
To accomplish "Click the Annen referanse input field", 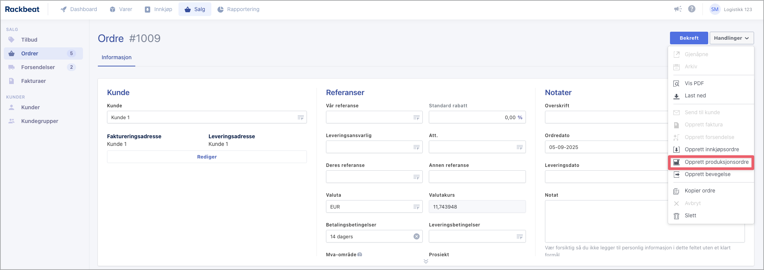I will coord(477,177).
